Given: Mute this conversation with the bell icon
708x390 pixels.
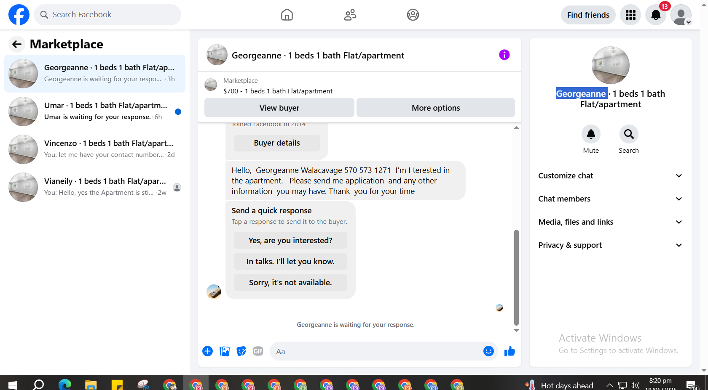Looking at the screenshot, I should (591, 134).
